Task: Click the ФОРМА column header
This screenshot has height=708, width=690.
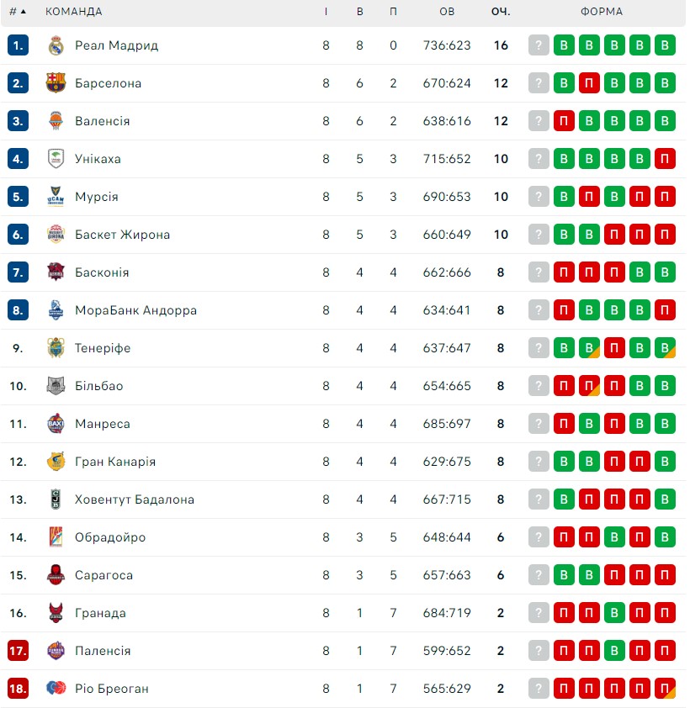Action: click(x=602, y=12)
